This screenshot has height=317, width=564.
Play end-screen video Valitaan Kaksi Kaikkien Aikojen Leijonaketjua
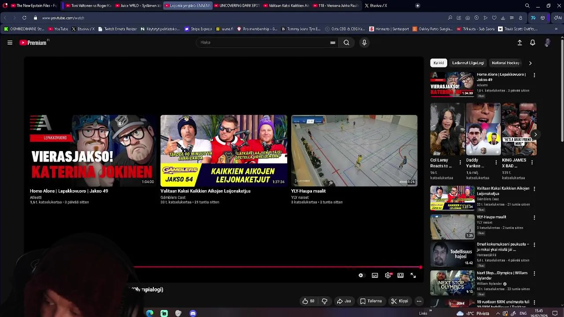click(224, 151)
